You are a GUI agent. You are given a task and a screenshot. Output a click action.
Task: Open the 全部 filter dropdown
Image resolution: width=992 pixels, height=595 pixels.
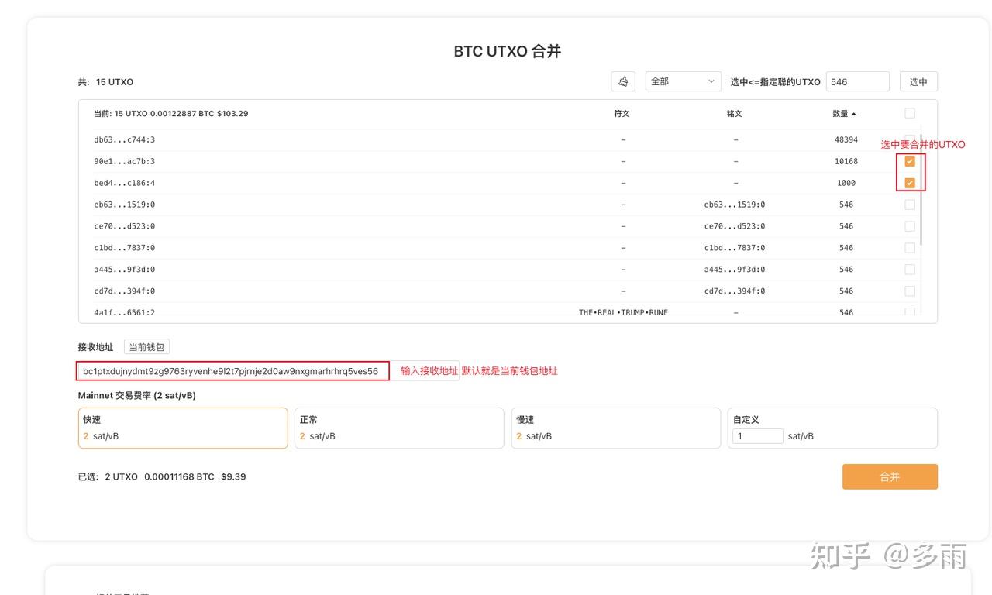pos(684,81)
